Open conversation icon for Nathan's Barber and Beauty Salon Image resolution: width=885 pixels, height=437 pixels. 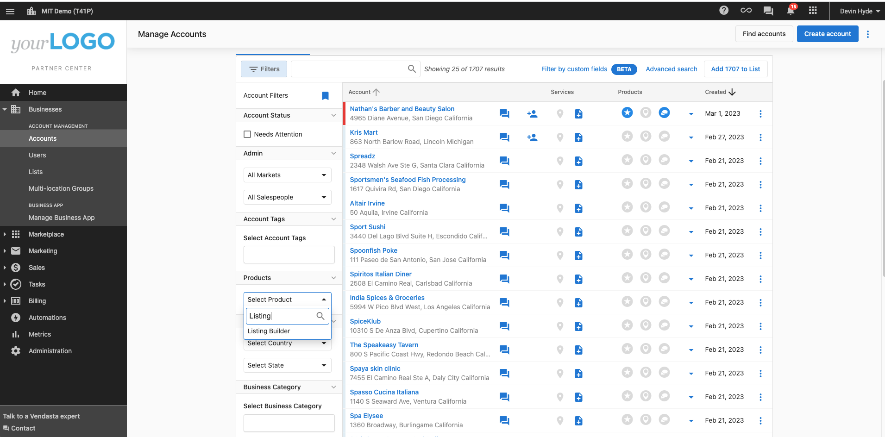pyautogui.click(x=504, y=113)
